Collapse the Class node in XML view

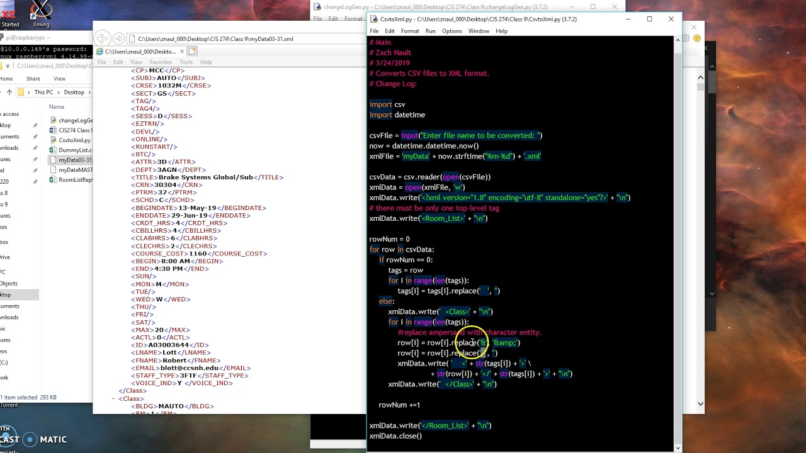[x=113, y=398]
